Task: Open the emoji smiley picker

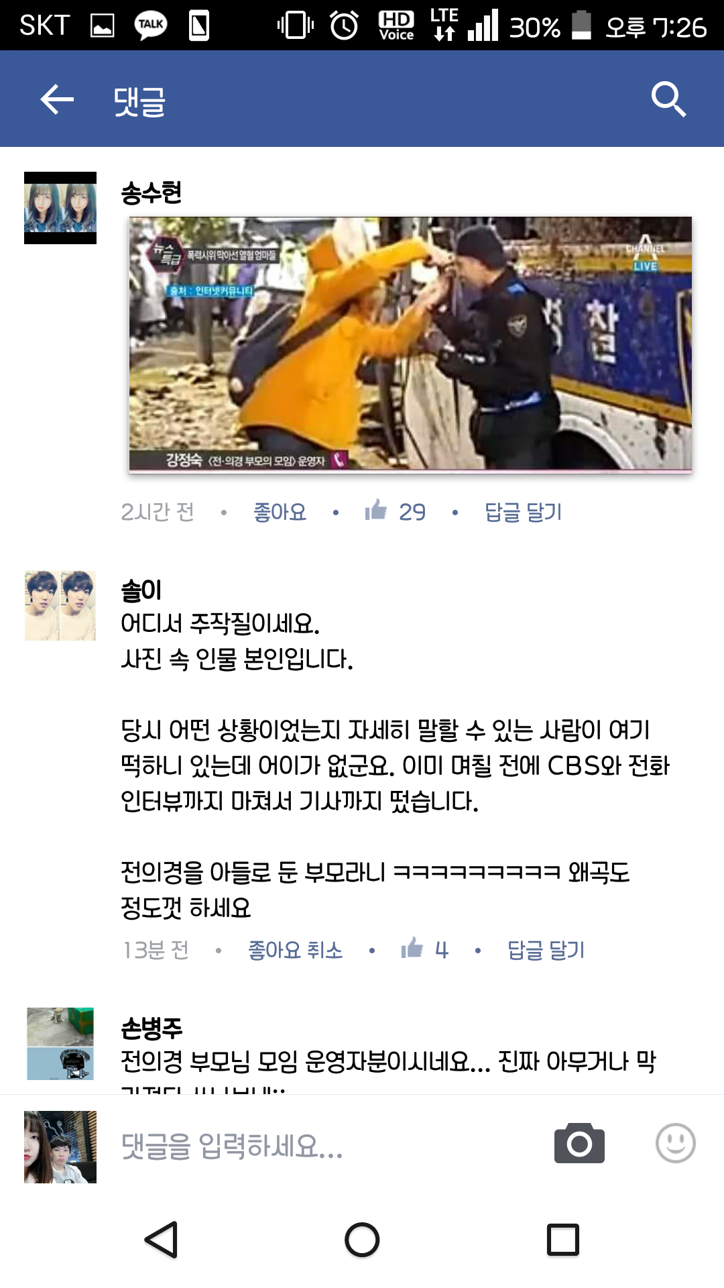Action: (x=675, y=1142)
